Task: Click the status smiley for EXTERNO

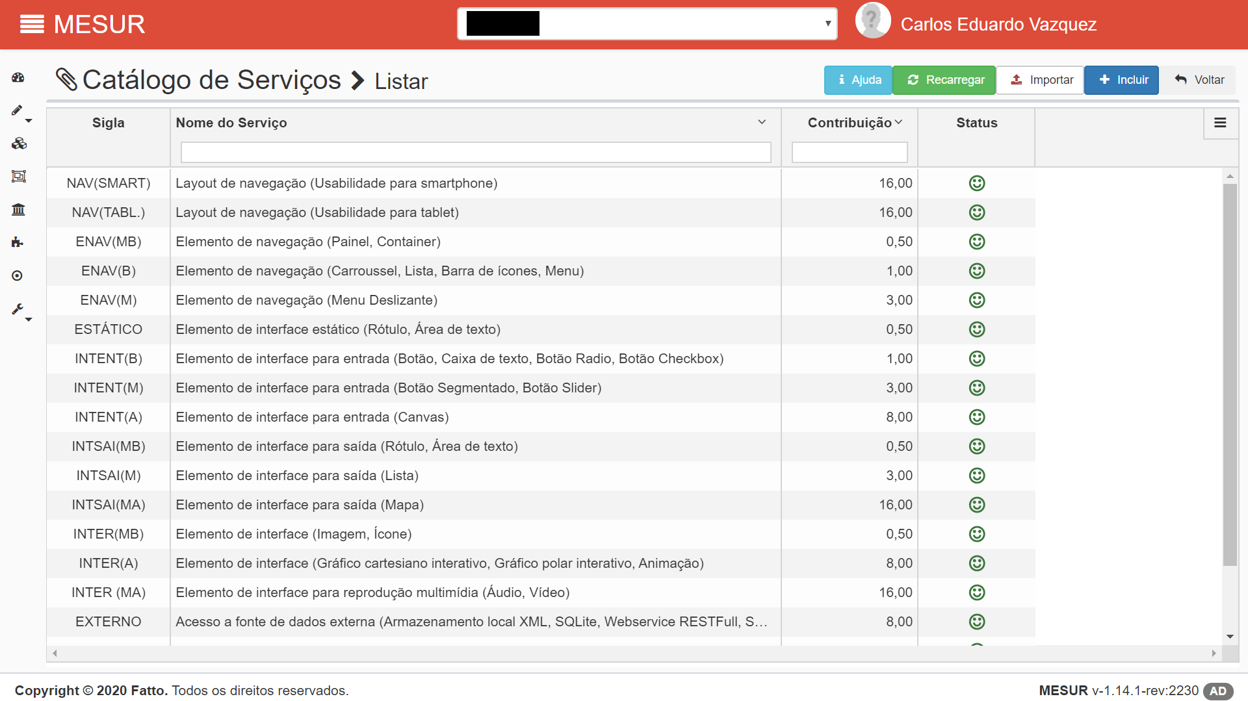Action: coord(976,622)
